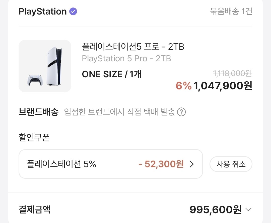The height and width of the screenshot is (223, 271).
Task: Click the right chevron in the coupon box
Action: tap(192, 164)
